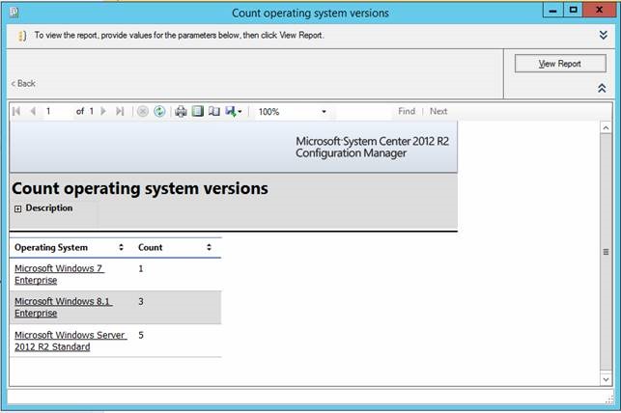Open Microsoft Windows 8.1 Enterprise link
Screen dimensions: 621x413
coord(64,307)
